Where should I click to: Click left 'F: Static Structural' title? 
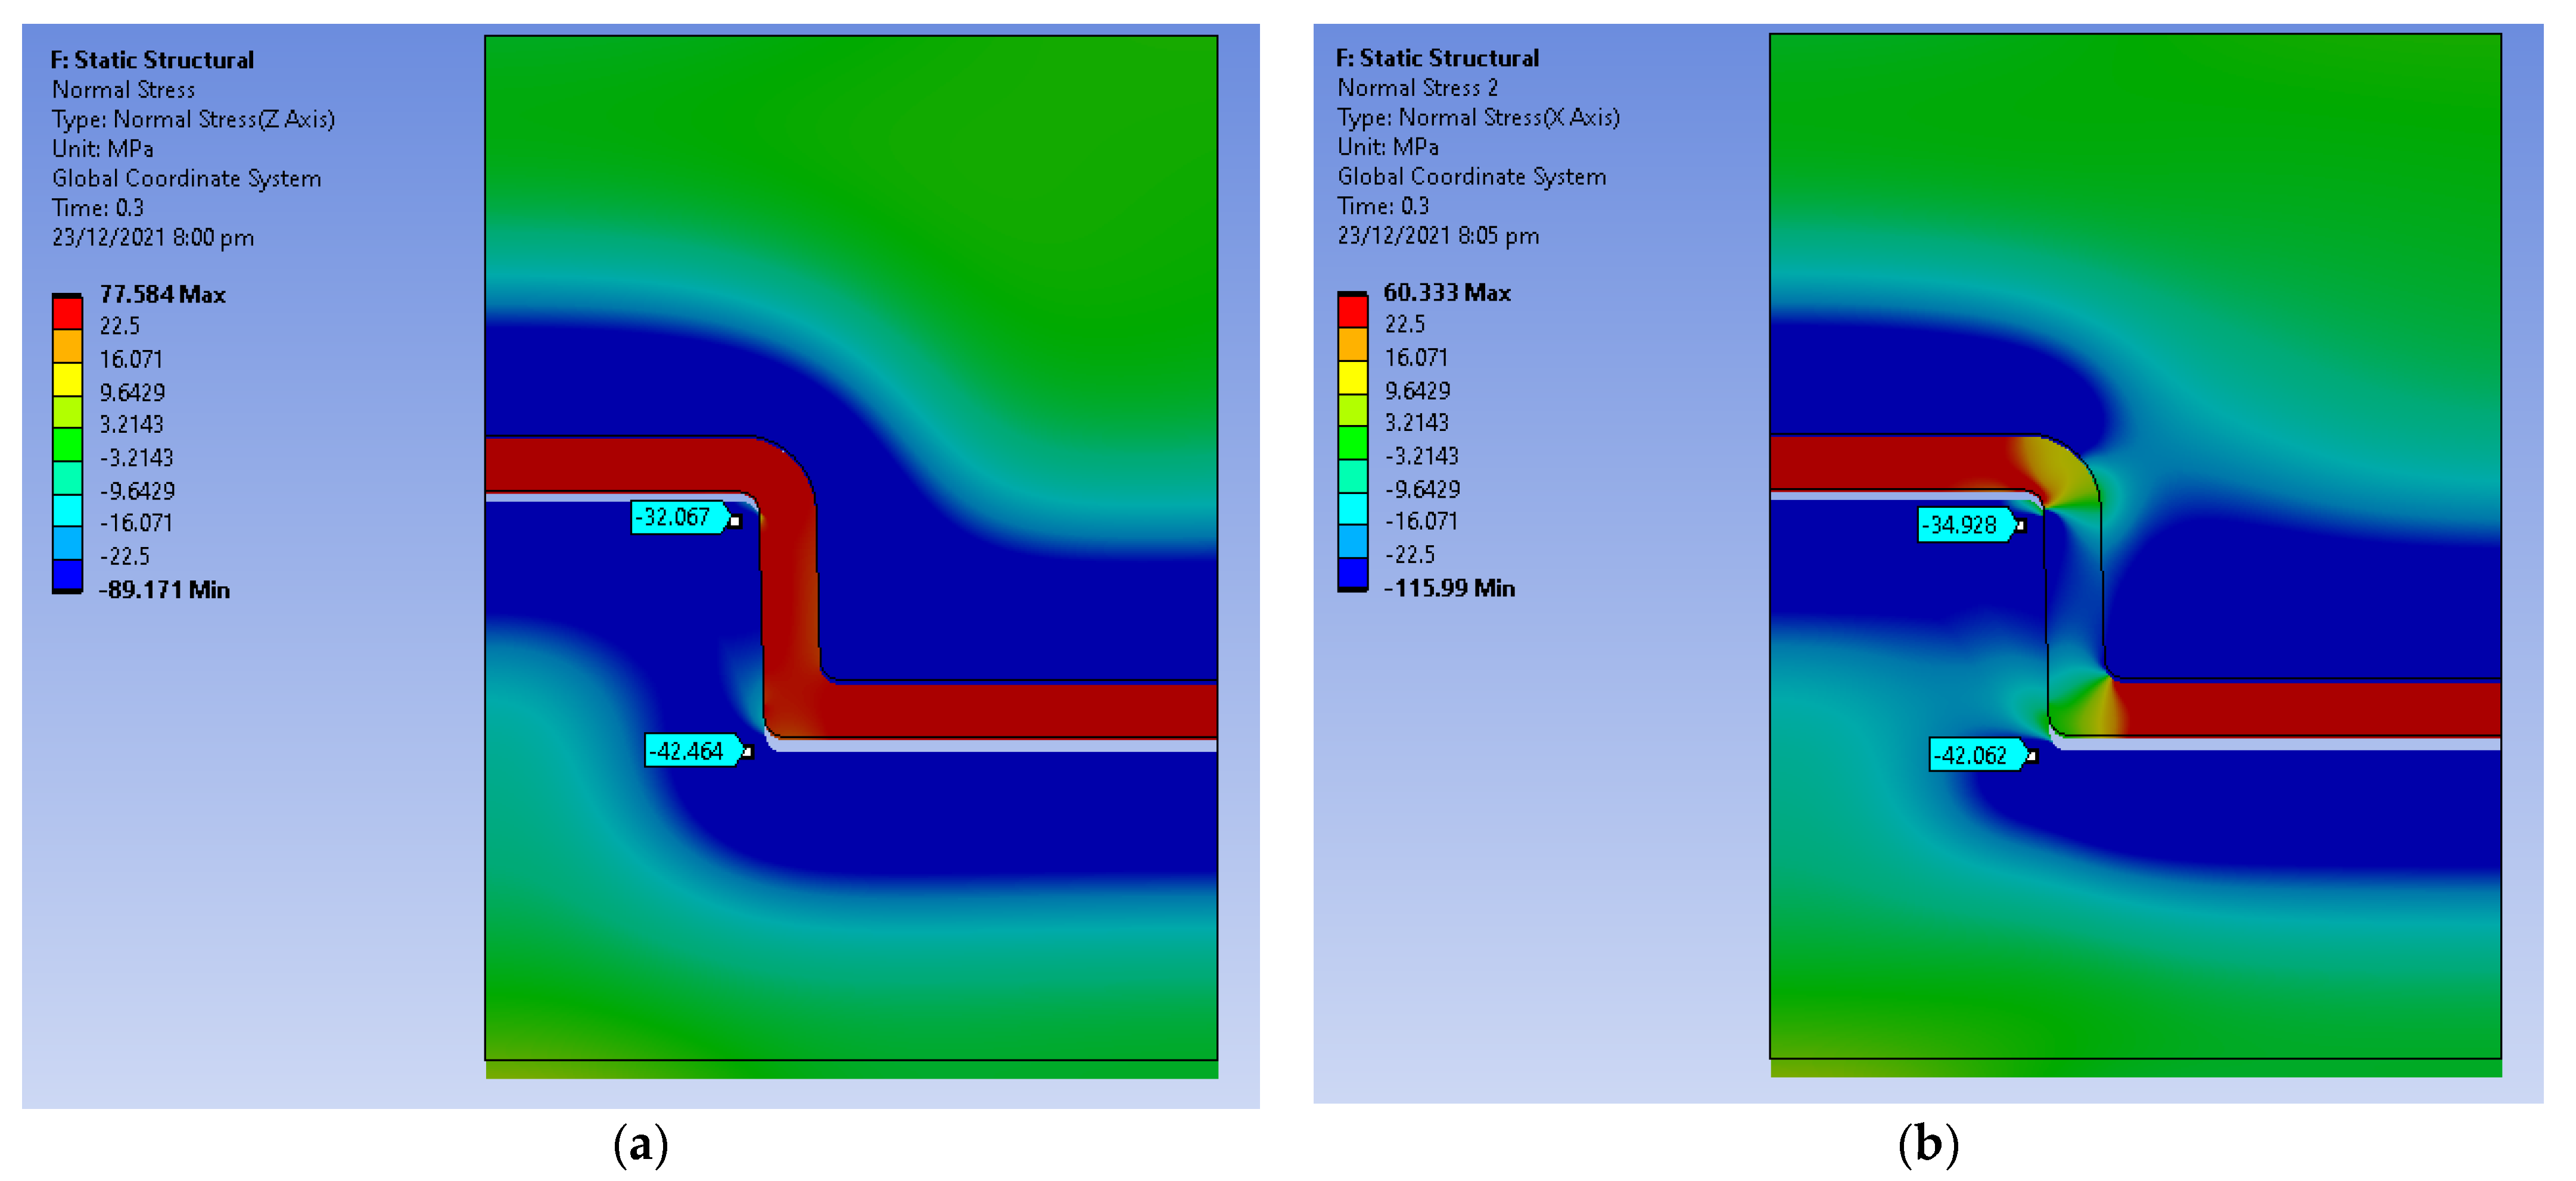click(152, 60)
